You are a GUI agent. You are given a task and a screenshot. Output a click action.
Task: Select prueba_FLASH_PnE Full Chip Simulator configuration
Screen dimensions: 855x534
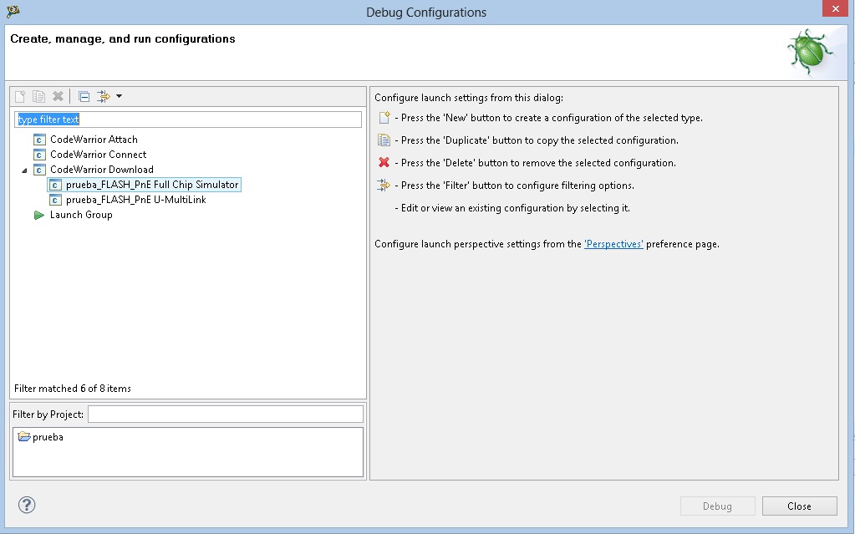(152, 185)
